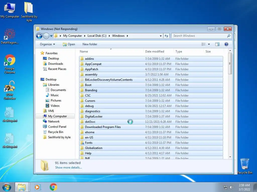Click My Computer in the address breadcrumb
The height and width of the screenshot is (192, 257).
coord(73,36)
